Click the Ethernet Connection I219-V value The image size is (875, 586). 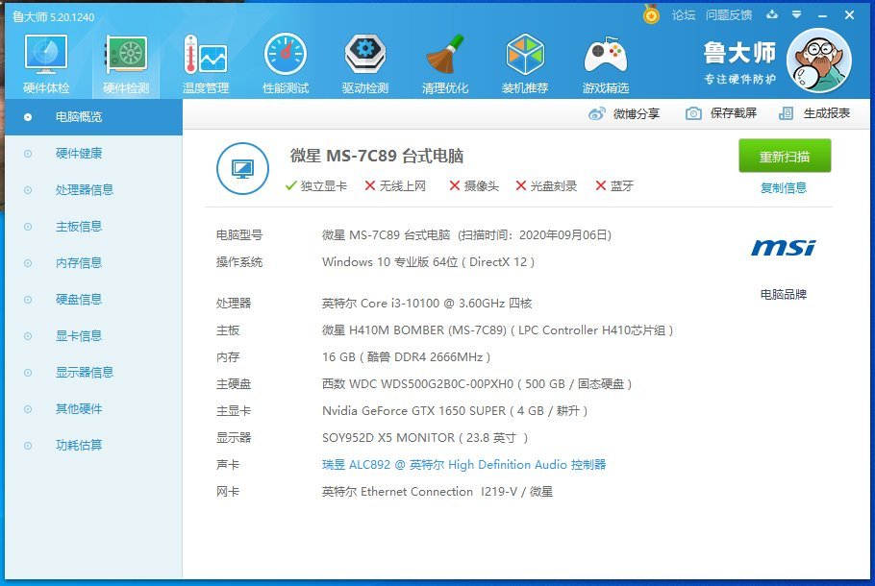[x=437, y=491]
